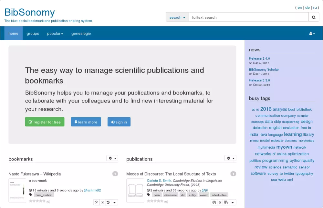
Task: Open the bookmarks gear settings dropdown
Action: point(112,158)
